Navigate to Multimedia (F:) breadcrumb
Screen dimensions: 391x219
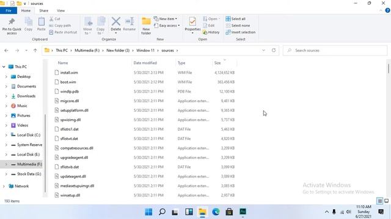[x=87, y=50]
